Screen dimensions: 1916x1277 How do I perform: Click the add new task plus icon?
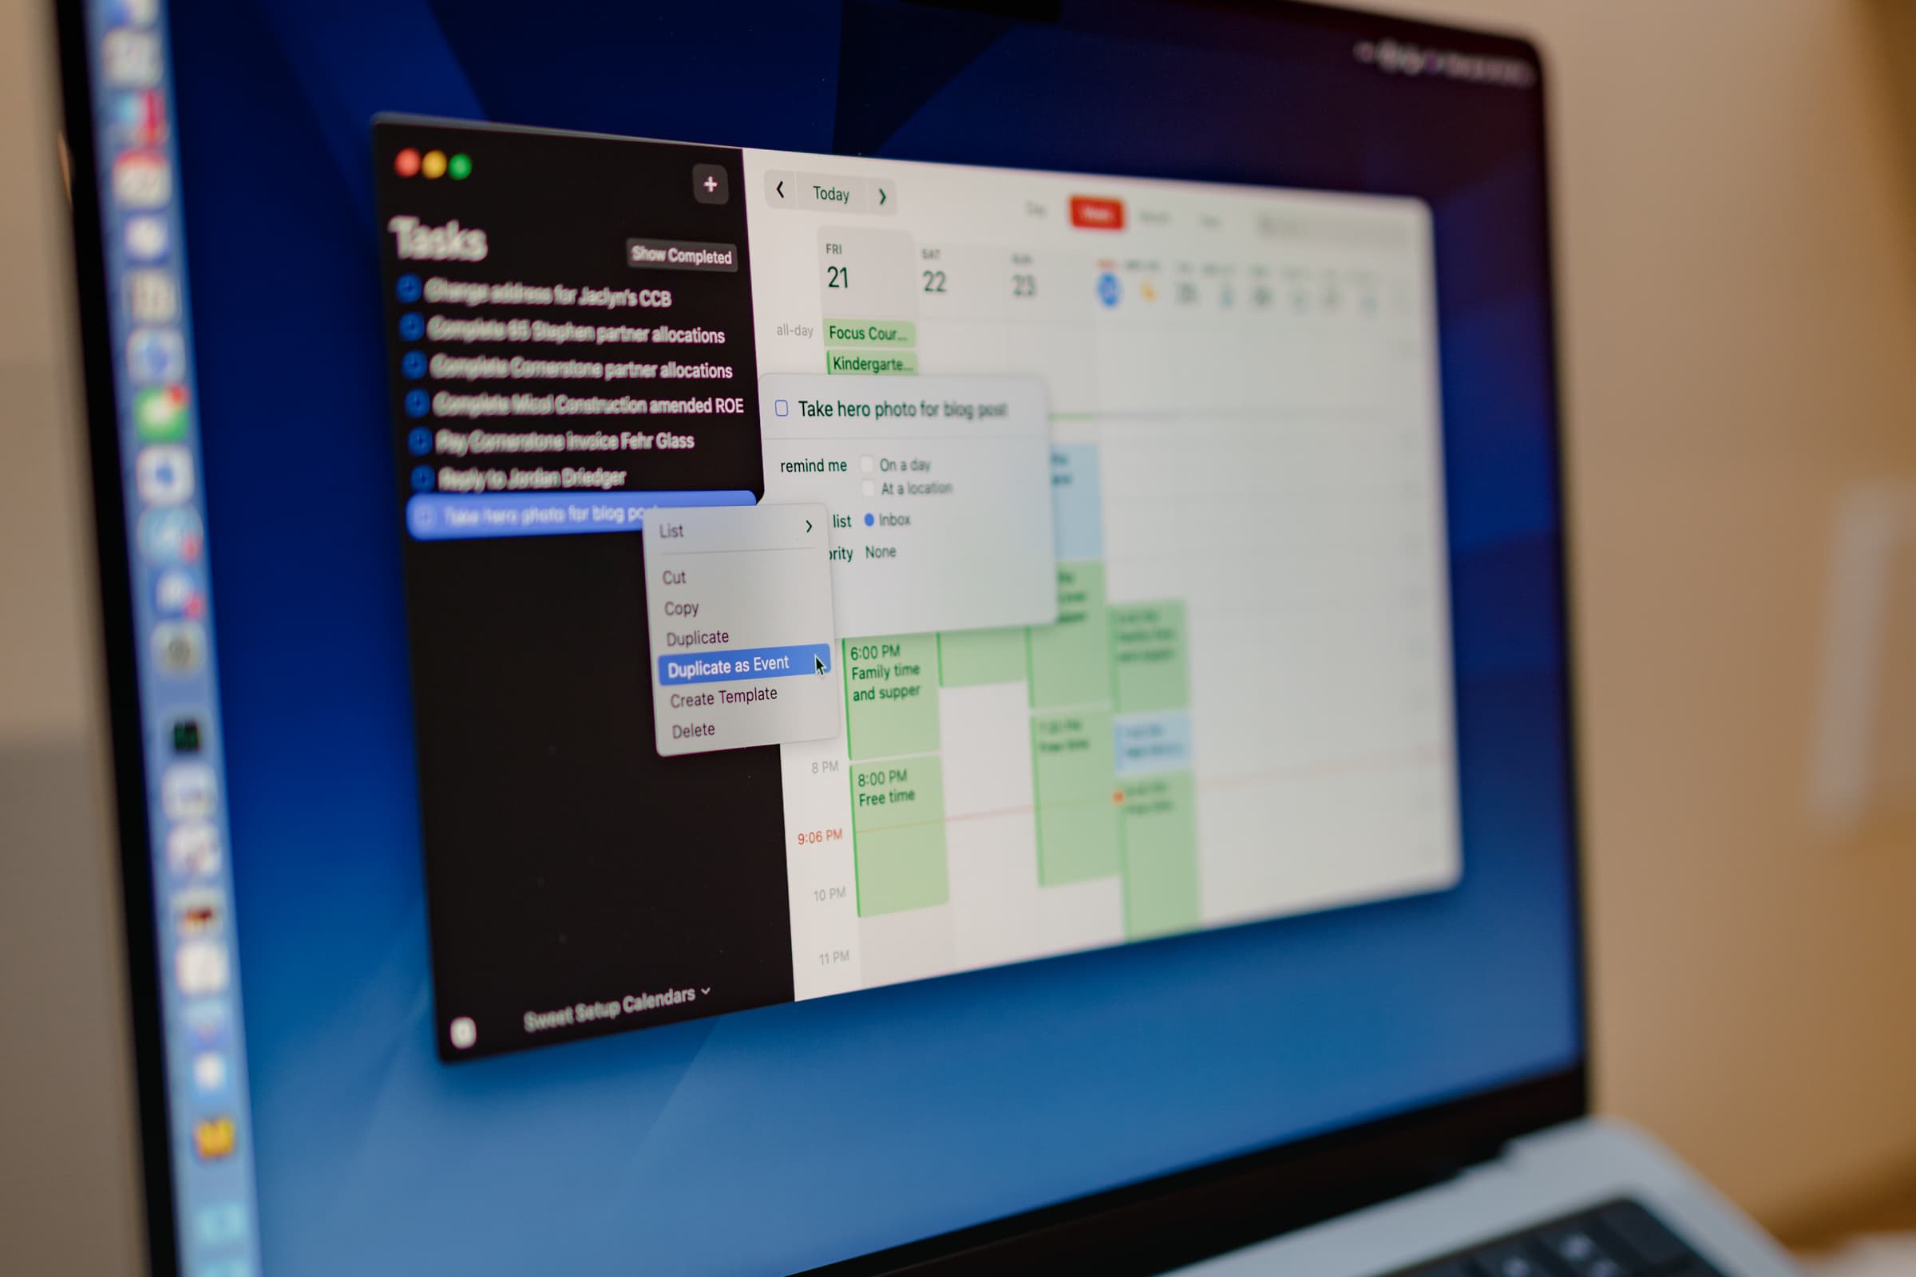coord(711,183)
